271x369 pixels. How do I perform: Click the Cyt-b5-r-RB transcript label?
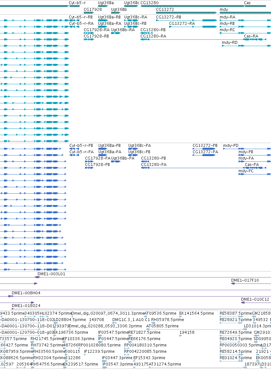click(x=81, y=17)
